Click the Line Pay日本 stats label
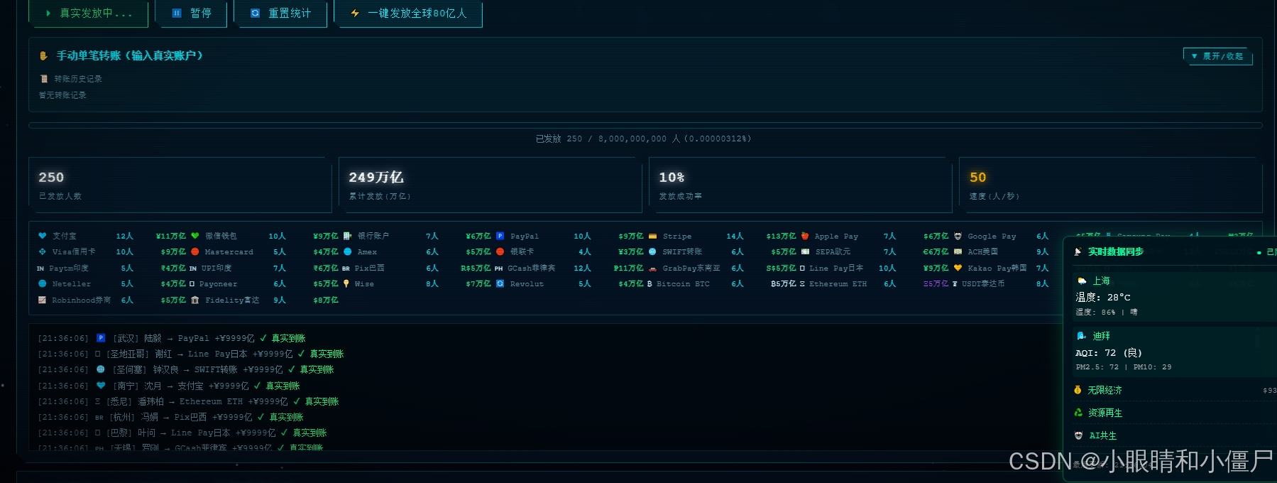 click(836, 268)
